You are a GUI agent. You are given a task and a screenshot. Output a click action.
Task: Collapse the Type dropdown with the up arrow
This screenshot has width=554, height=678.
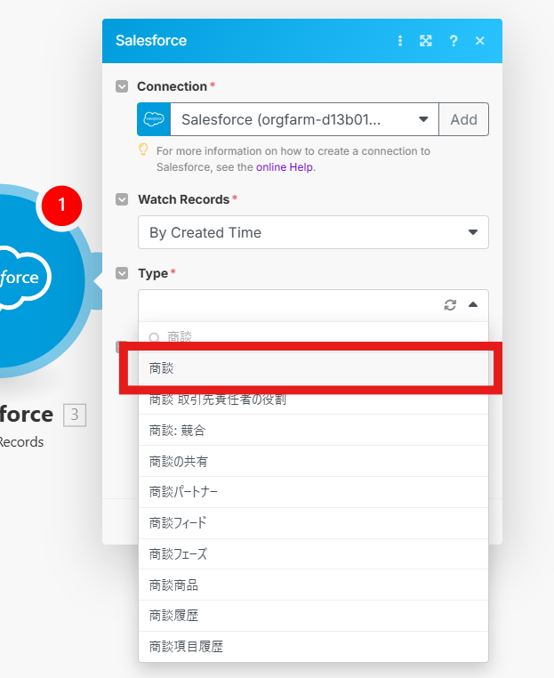click(x=473, y=305)
